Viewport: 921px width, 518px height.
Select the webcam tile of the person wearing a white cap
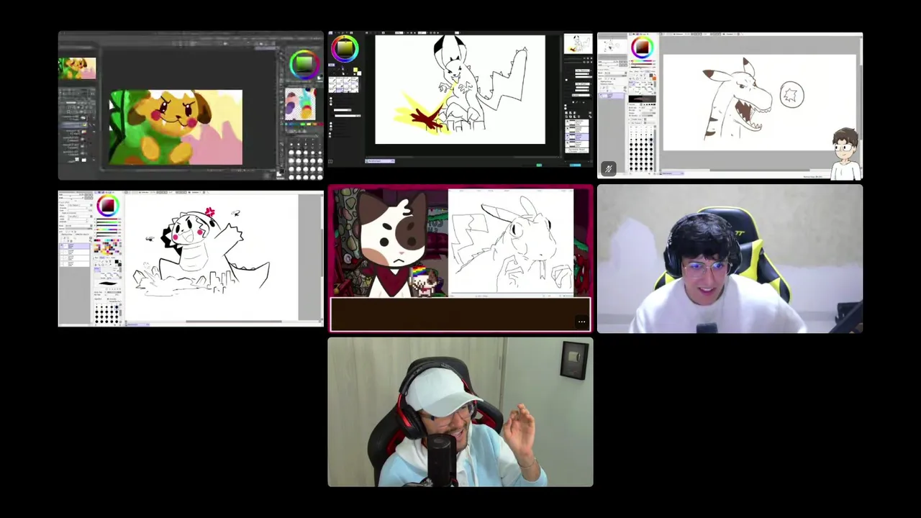coord(460,412)
